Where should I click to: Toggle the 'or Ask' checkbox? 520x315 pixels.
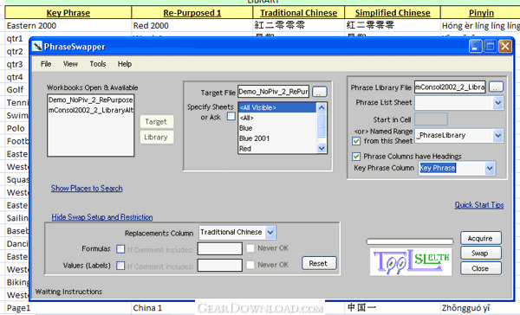(231, 116)
